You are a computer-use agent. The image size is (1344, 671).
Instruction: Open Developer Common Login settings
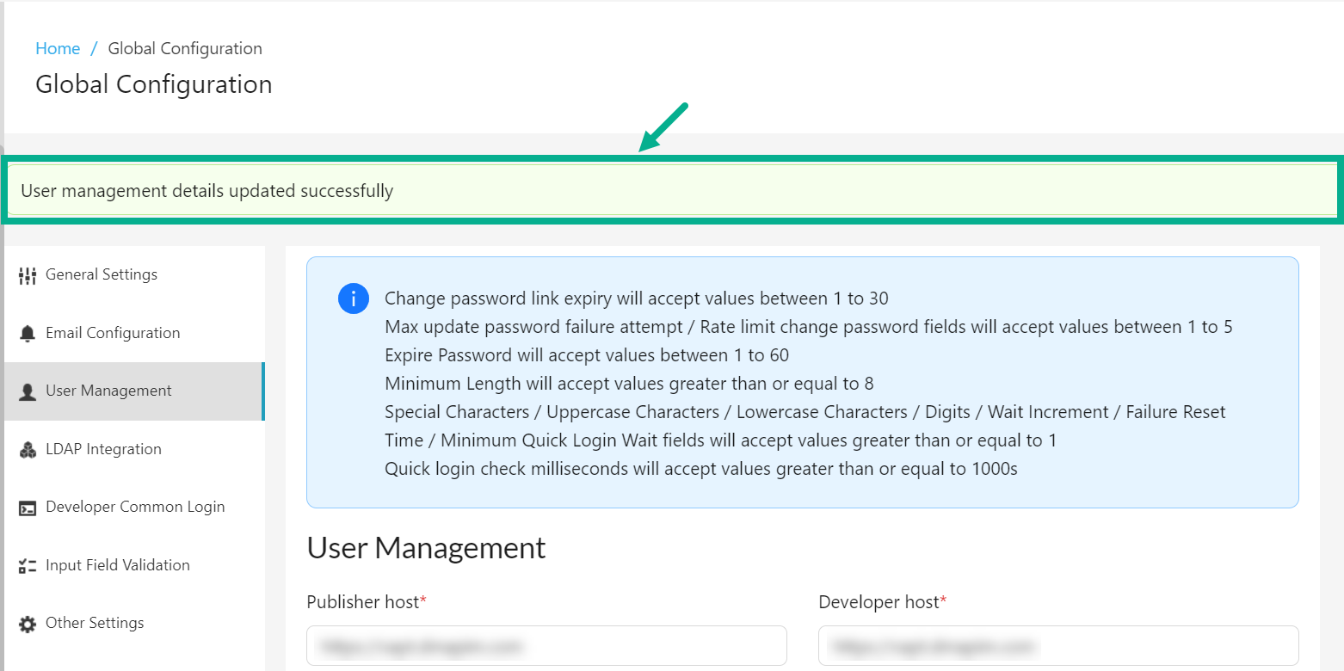tap(135, 508)
